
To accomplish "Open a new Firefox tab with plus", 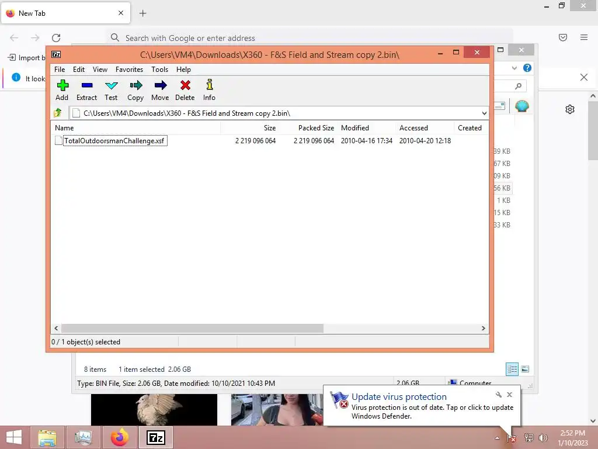I will 142,13.
